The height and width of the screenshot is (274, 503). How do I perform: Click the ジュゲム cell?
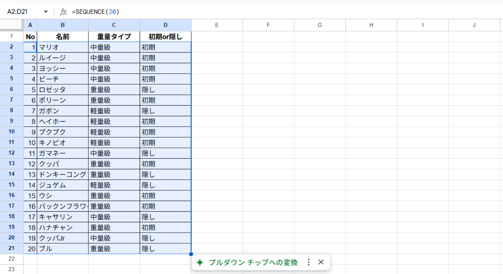coord(63,185)
